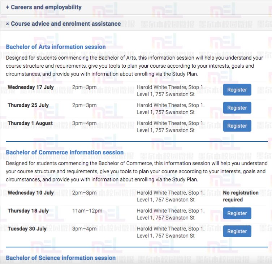
Task: Click Tuesday 30 July session date
Action: [x=27, y=229]
